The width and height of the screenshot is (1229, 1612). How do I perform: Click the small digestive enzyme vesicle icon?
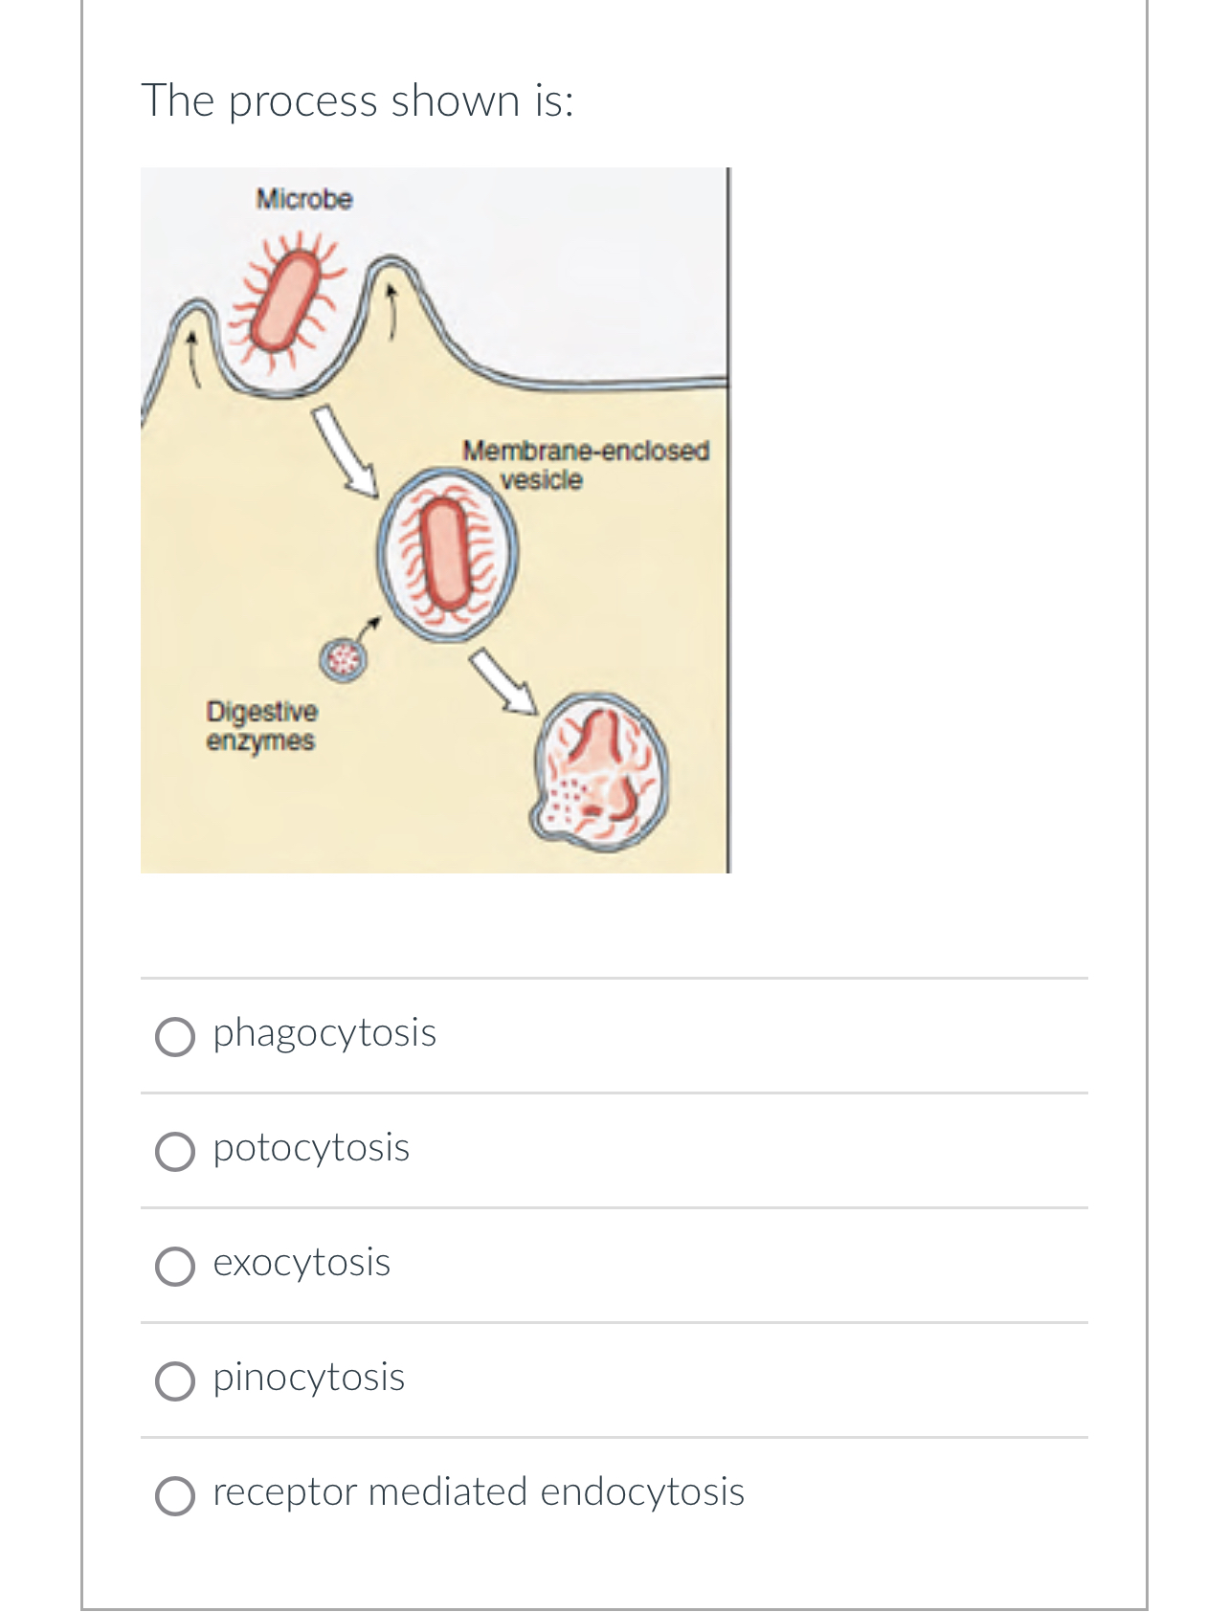tap(343, 659)
